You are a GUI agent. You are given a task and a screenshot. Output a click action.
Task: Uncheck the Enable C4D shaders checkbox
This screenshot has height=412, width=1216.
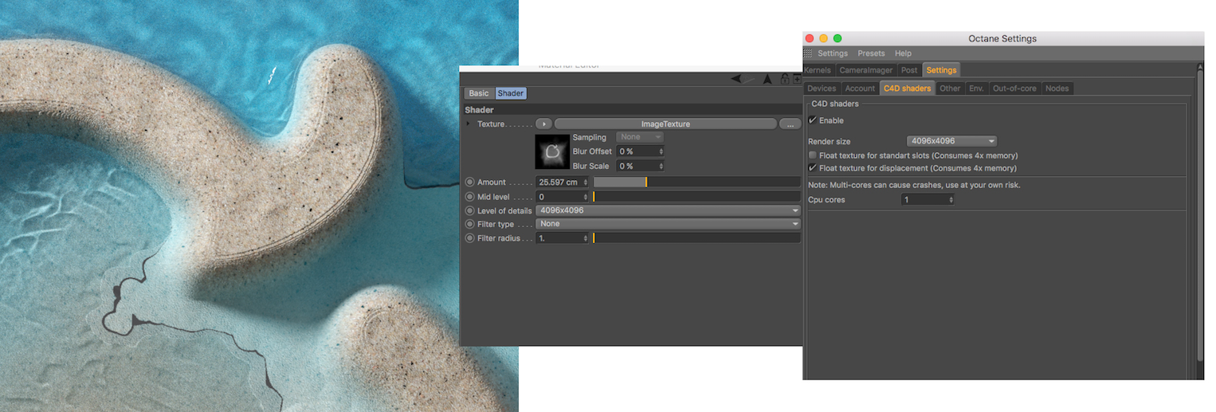812,120
